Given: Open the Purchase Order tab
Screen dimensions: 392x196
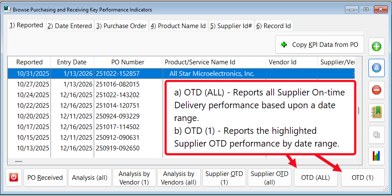Looking at the screenshot, I should (x=121, y=26).
